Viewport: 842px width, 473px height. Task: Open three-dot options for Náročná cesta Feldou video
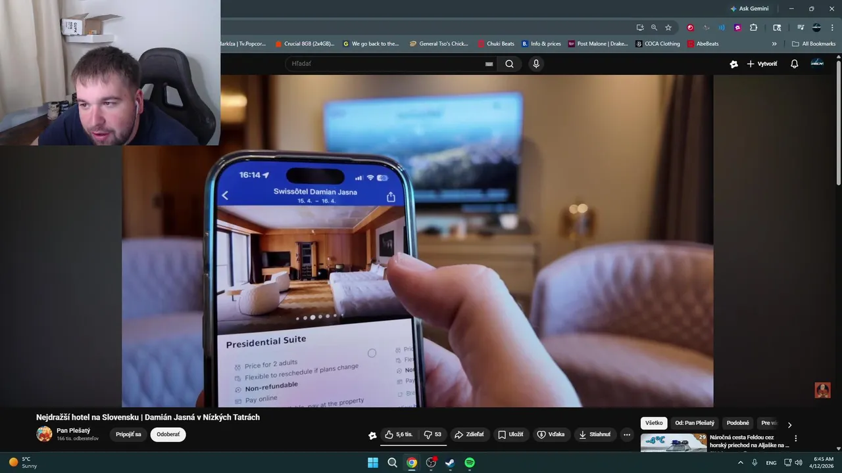[795, 438]
